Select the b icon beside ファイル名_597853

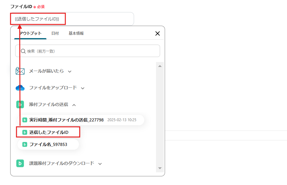24,144
